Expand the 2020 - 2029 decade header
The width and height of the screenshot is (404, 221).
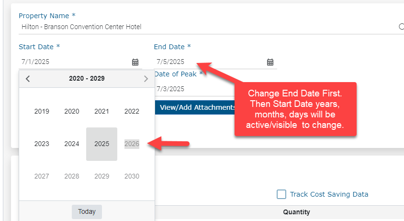click(87, 79)
